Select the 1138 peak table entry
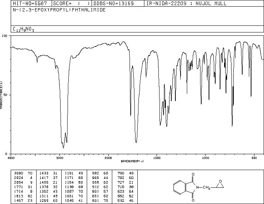This screenshot has height=204, width=264. pos(74,187)
